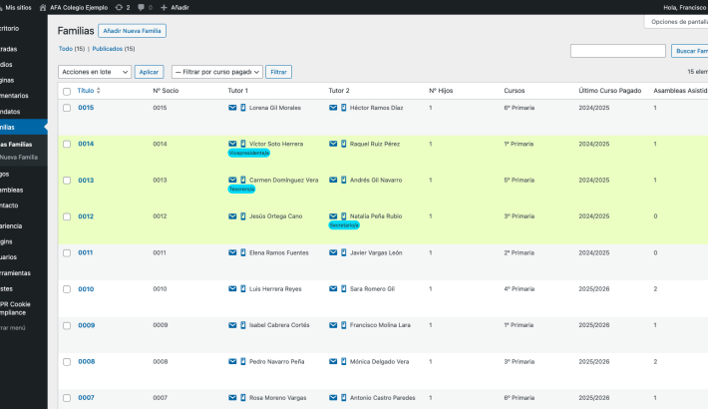Click email icon for Lorena Gil Morales
The width and height of the screenshot is (708, 409).
232,108
